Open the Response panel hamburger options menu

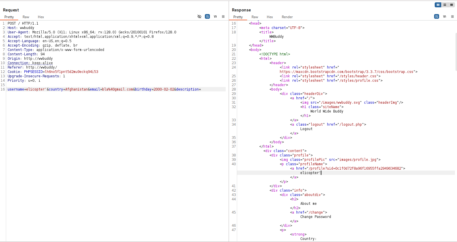(x=452, y=17)
